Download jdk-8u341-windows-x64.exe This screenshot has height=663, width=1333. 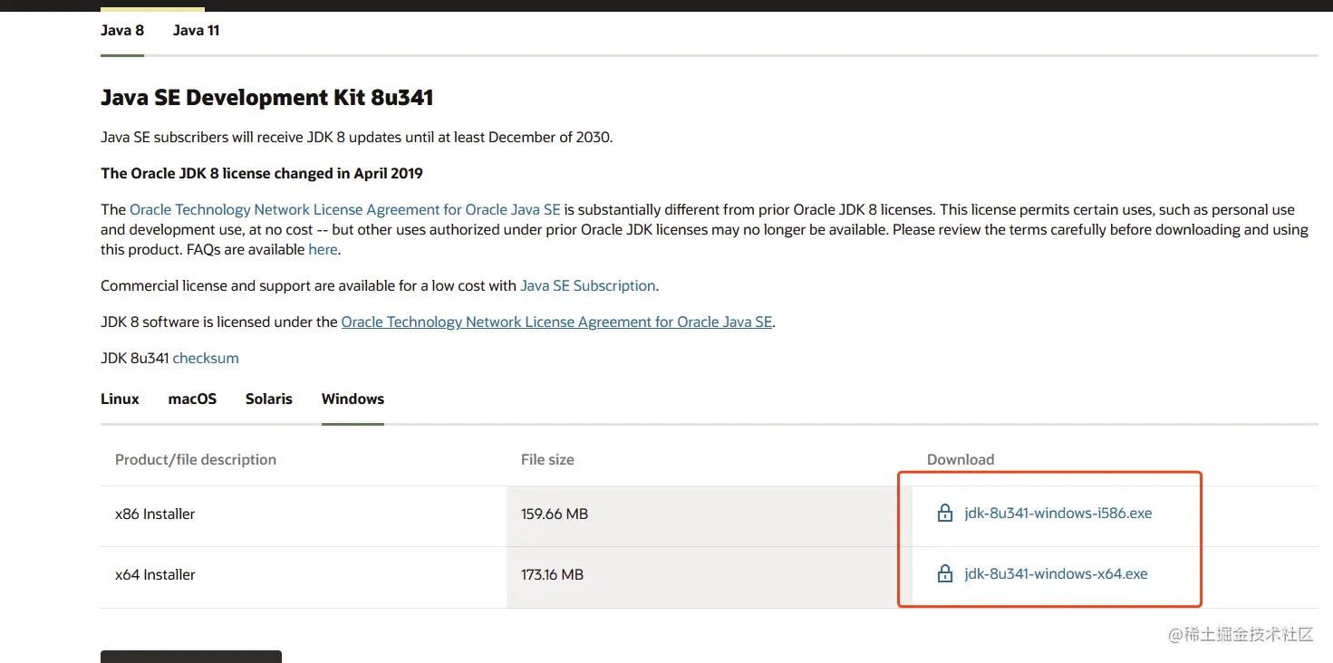1056,574
